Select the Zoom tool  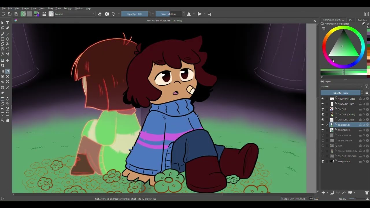click(3, 120)
